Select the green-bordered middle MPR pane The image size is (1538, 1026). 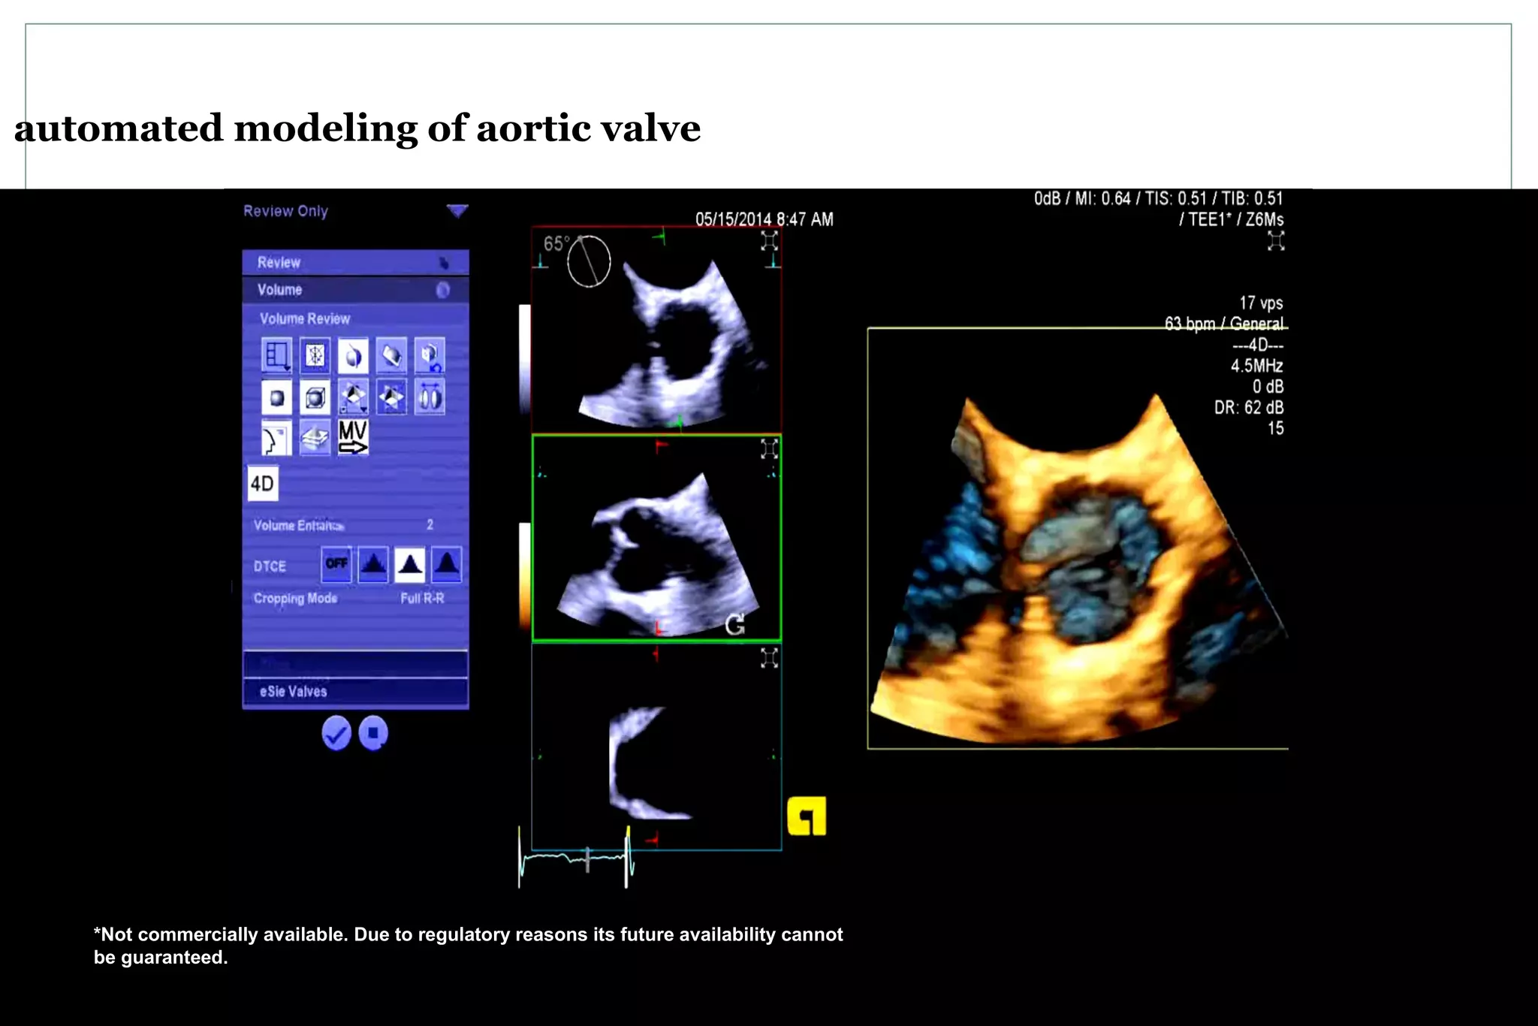(x=656, y=538)
